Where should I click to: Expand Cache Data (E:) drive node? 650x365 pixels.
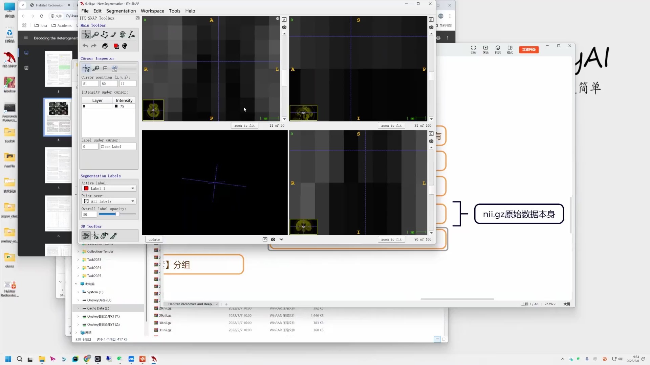point(78,308)
